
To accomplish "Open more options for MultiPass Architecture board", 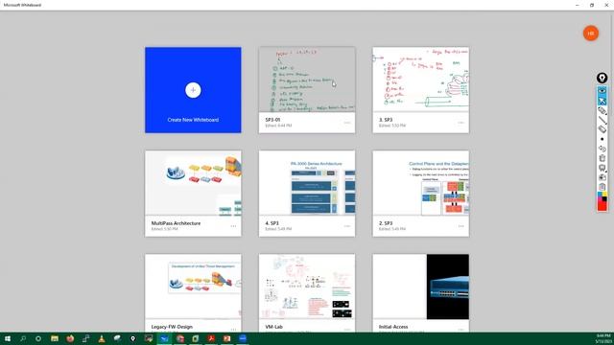I will click(x=233, y=226).
